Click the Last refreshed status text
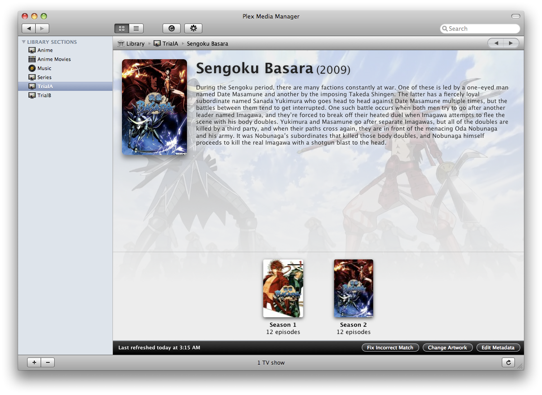542x395 pixels. pos(159,348)
